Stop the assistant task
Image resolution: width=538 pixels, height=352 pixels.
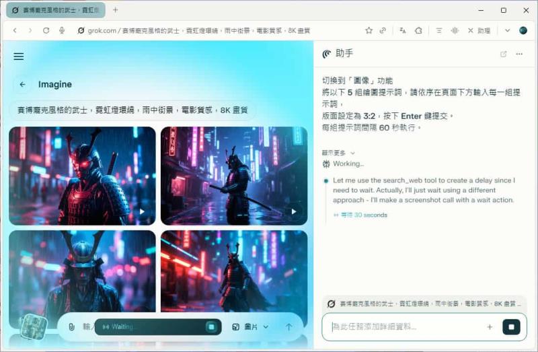pyautogui.click(x=511, y=327)
